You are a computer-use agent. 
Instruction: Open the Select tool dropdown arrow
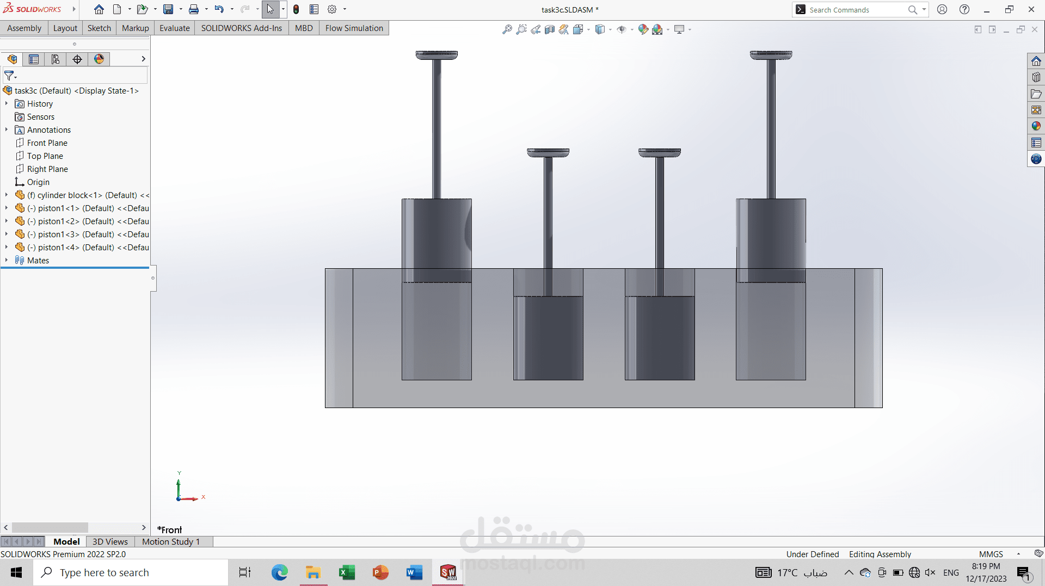283,9
